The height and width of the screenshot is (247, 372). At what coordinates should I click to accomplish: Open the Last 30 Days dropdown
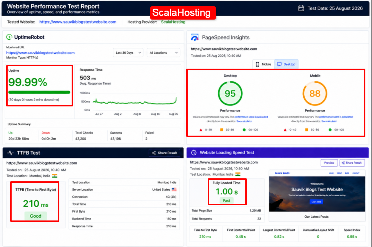128,53
